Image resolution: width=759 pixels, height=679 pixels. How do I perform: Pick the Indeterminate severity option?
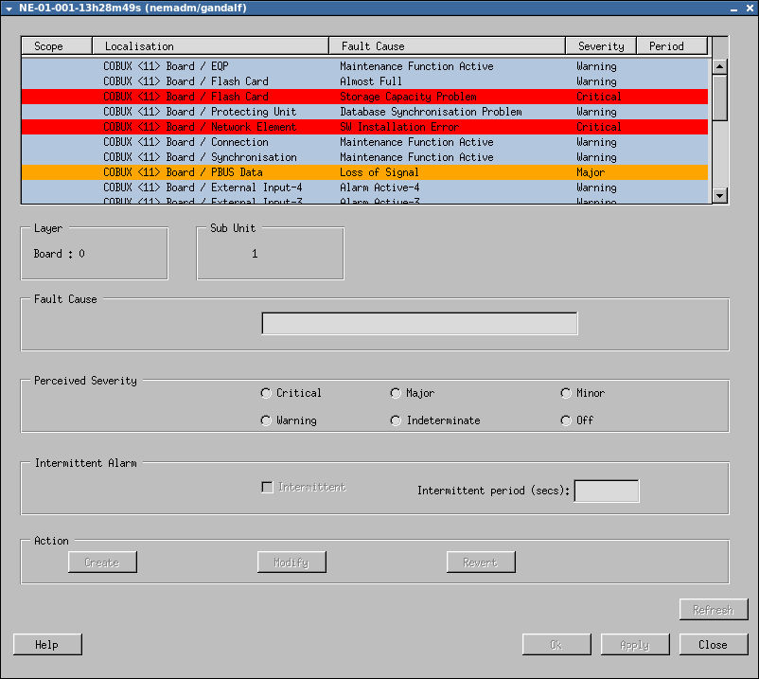(397, 420)
